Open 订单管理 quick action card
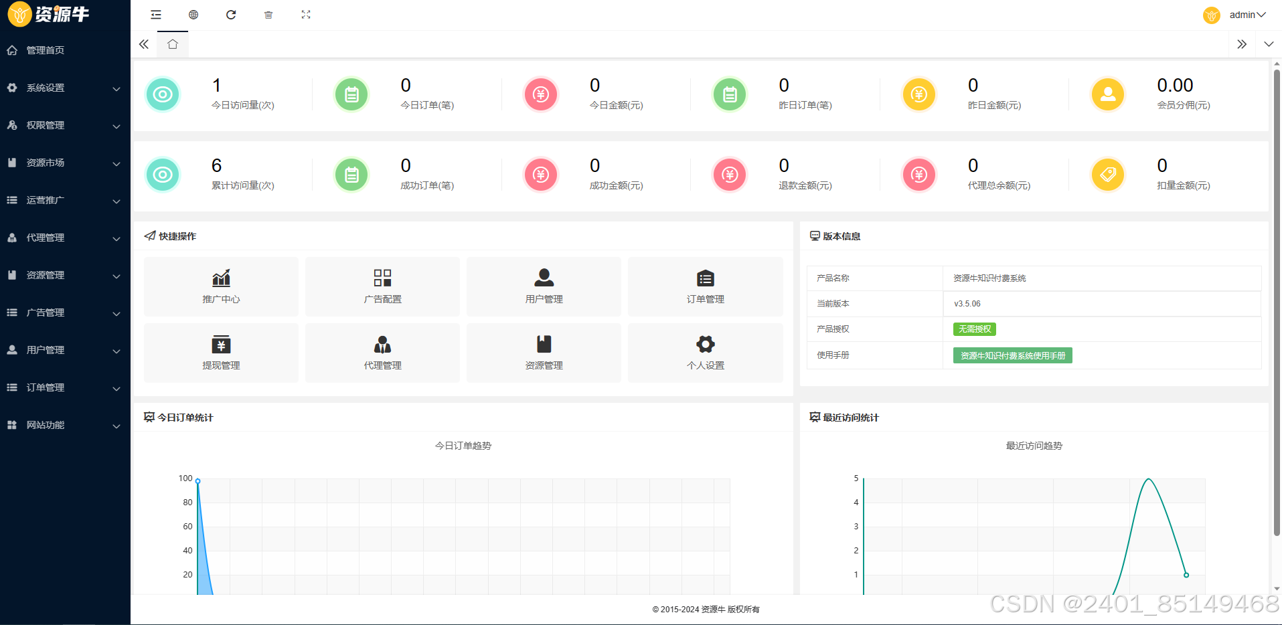The image size is (1282, 625). tap(705, 286)
